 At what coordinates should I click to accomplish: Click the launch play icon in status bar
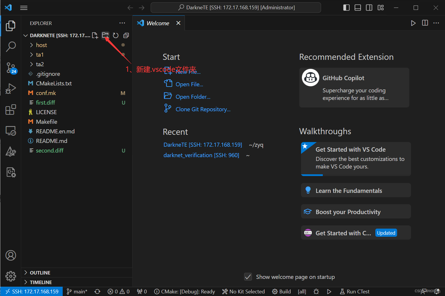tap(329, 291)
